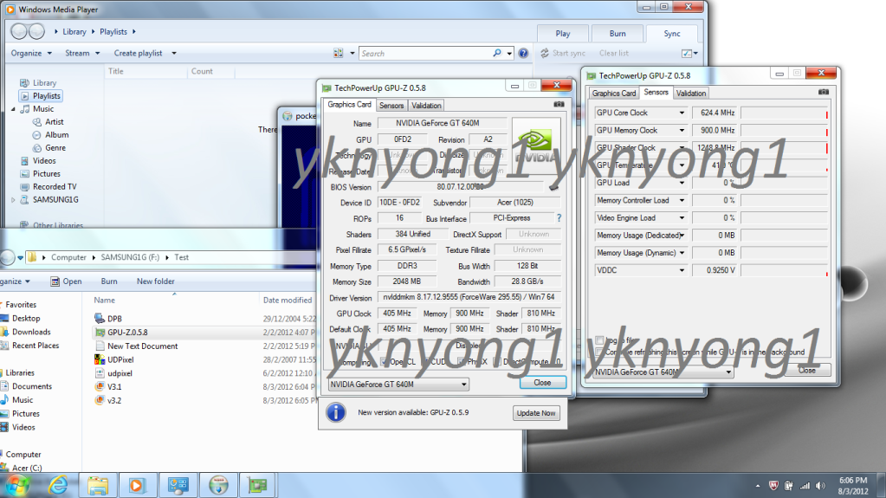
Task: Click the volume speaker tray icon
Action: tap(820, 486)
